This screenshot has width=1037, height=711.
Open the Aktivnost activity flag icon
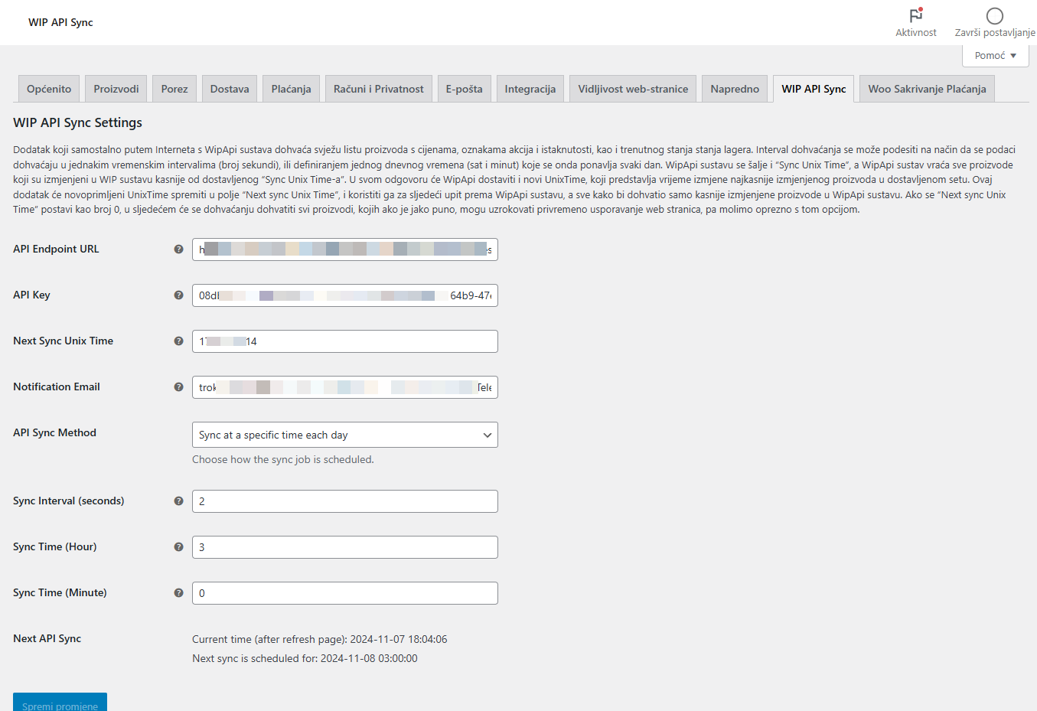click(915, 16)
